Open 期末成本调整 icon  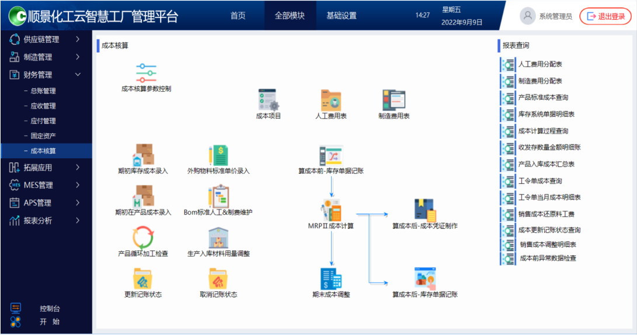331,279
